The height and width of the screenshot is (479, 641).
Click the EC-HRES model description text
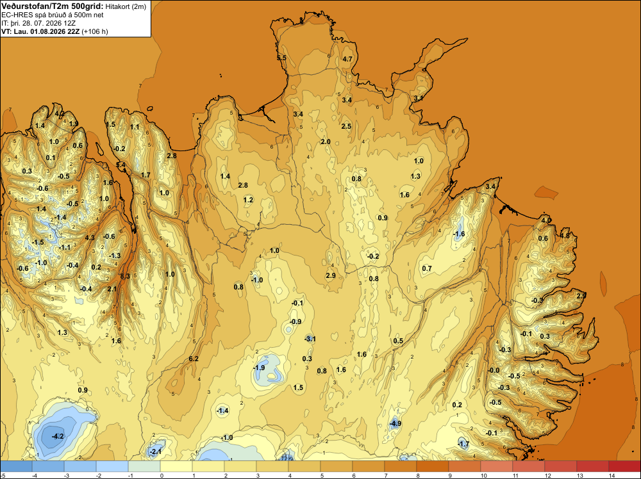tap(53, 15)
